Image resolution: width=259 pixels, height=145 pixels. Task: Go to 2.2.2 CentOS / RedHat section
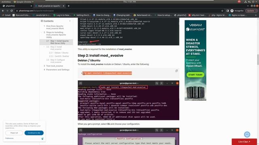pyautogui.click(x=62, y=56)
